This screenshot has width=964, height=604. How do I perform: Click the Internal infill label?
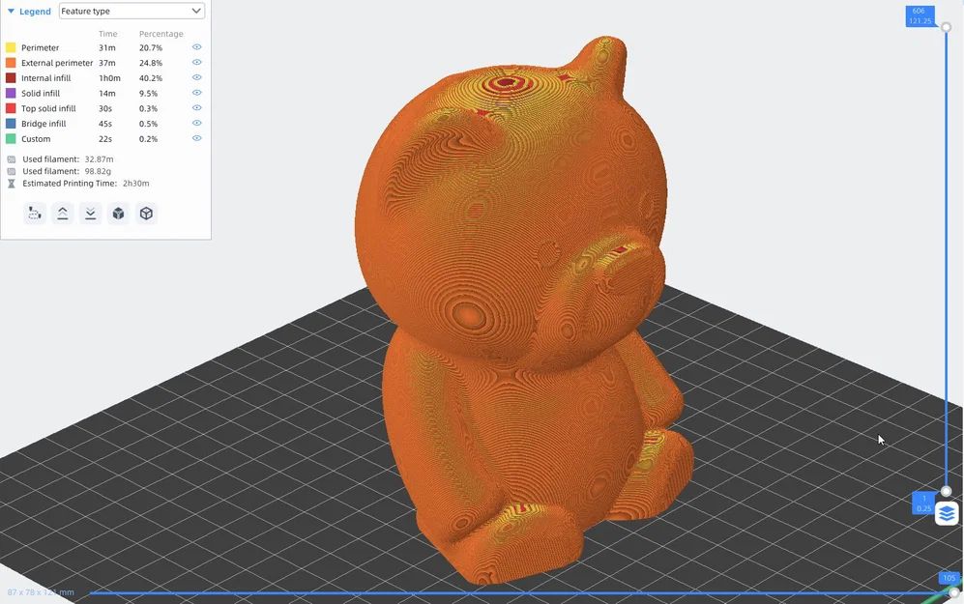pyautogui.click(x=46, y=78)
